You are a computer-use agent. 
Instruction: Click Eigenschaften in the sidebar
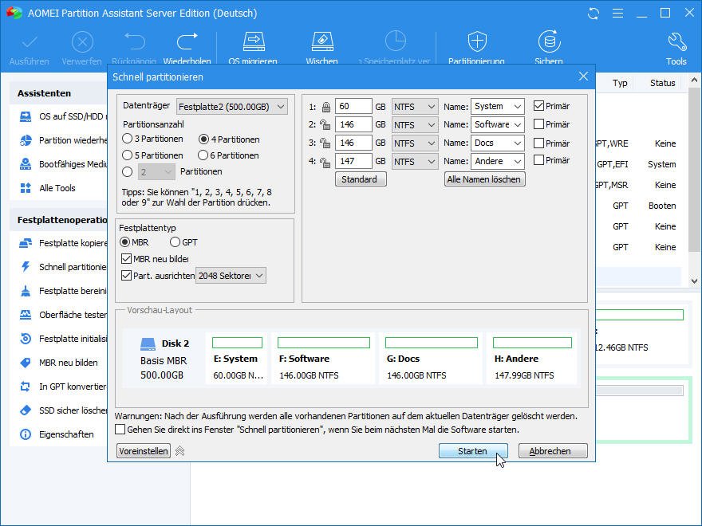pos(66,435)
